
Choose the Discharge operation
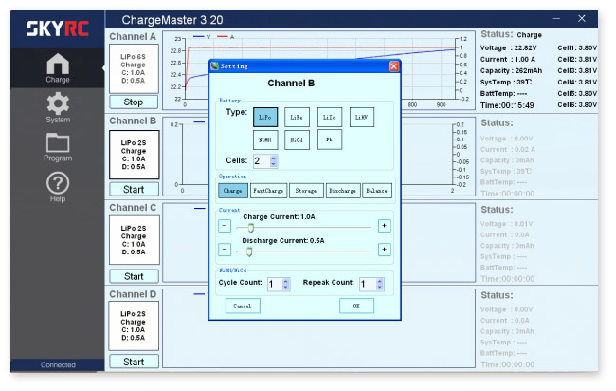[x=342, y=191]
